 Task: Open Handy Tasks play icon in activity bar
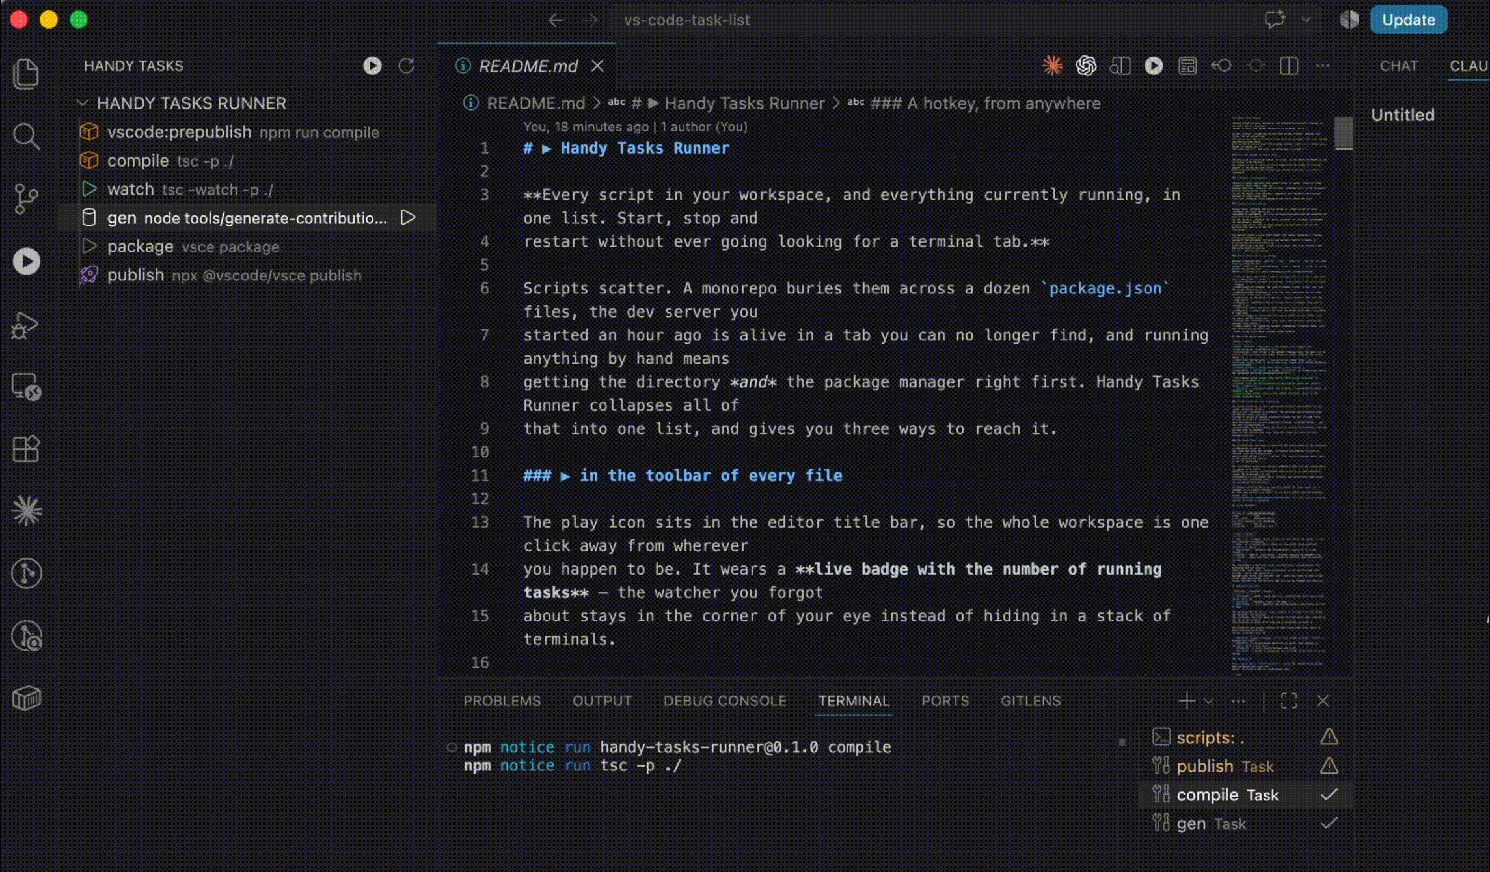click(26, 262)
